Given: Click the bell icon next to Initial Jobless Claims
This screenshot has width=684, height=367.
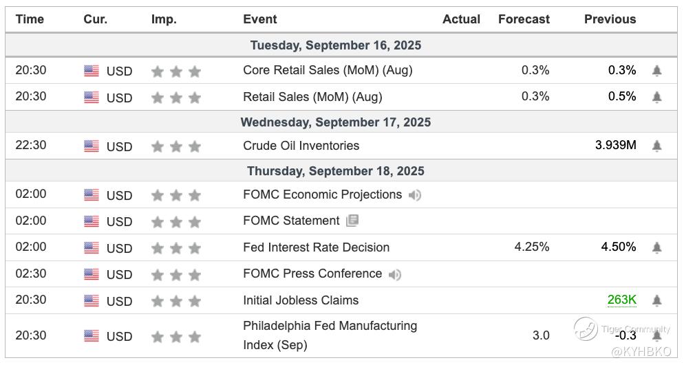Looking at the screenshot, I should click(657, 300).
